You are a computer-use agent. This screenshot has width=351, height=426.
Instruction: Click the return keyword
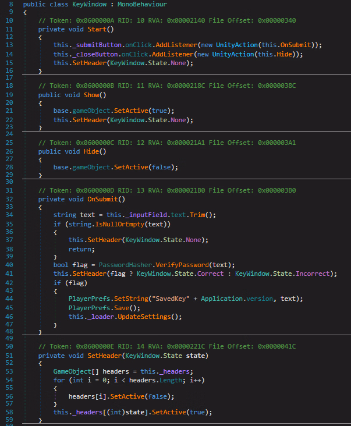(80, 249)
